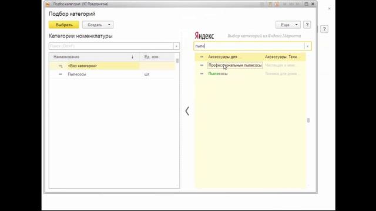The width and height of the screenshot is (376, 211).
Task: Select the green Пылесосы Yandex result
Action: (x=250, y=74)
